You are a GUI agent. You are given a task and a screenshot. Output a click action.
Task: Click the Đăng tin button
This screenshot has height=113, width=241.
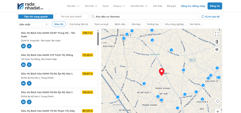click(215, 6)
